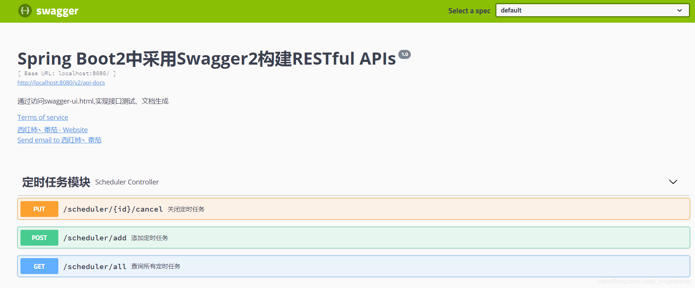Click the Swagger logo icon
Viewport: 695px width, 288px height.
click(25, 11)
